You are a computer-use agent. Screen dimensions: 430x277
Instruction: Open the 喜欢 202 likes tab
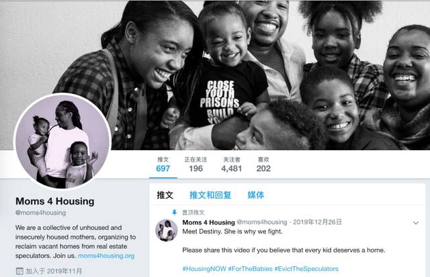point(263,164)
